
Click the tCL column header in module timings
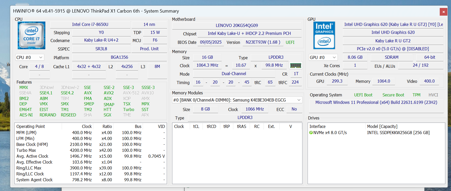pyautogui.click(x=196, y=127)
